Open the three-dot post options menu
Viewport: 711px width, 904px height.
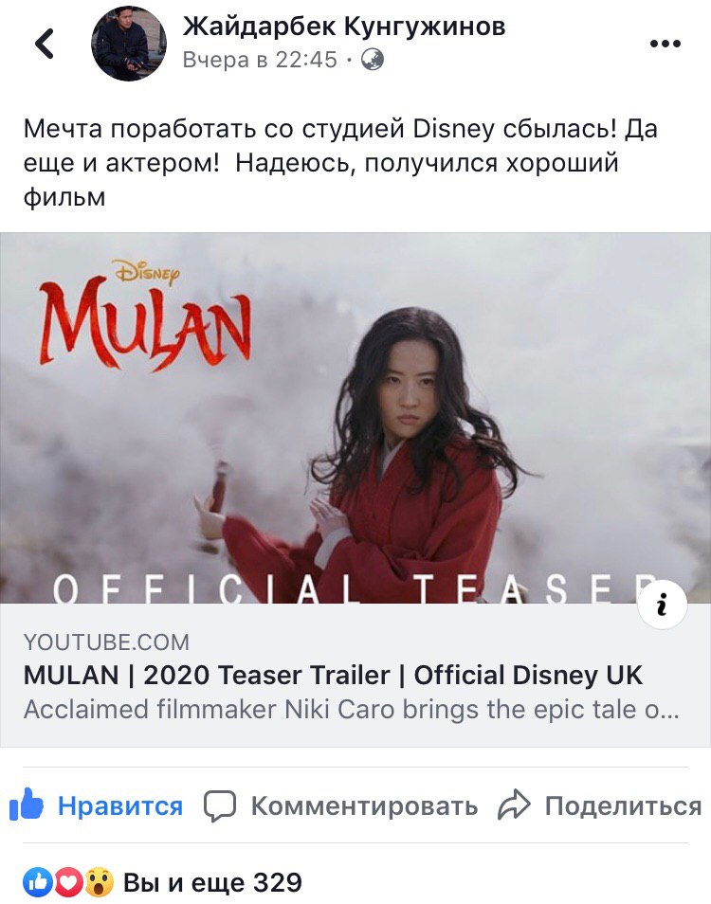point(665,44)
